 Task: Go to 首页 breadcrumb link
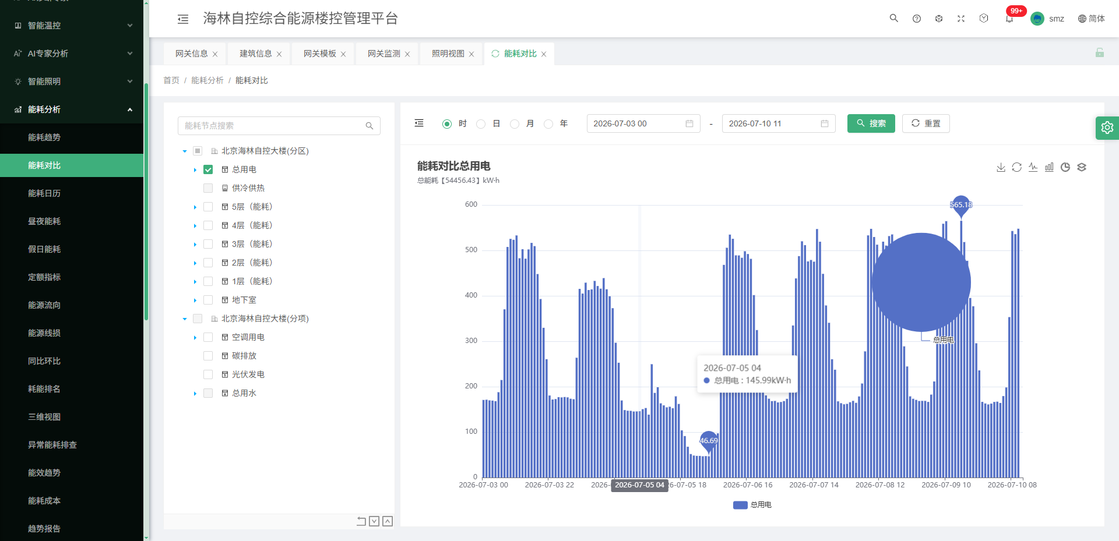click(x=171, y=80)
